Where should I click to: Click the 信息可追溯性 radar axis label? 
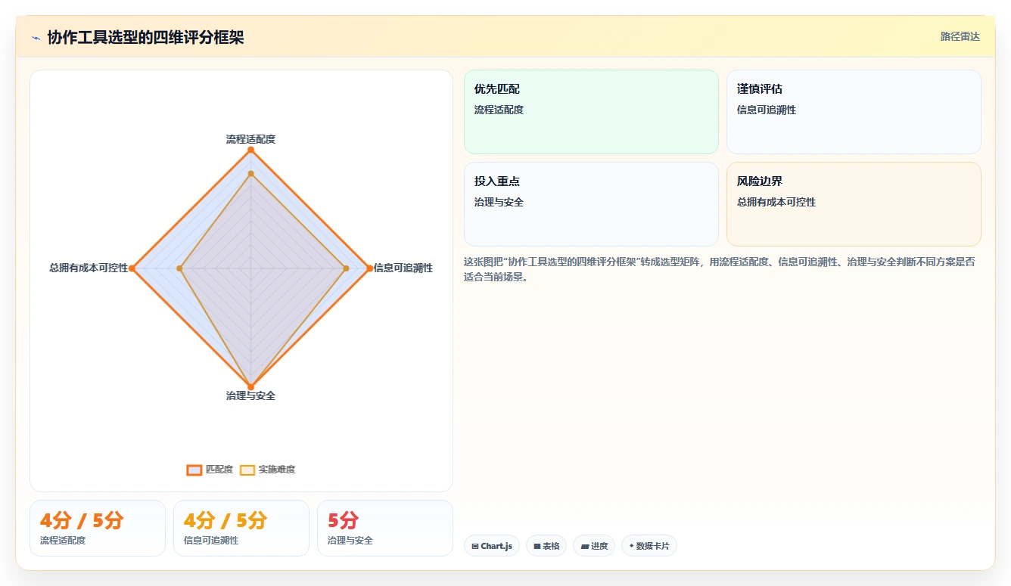[x=403, y=268]
